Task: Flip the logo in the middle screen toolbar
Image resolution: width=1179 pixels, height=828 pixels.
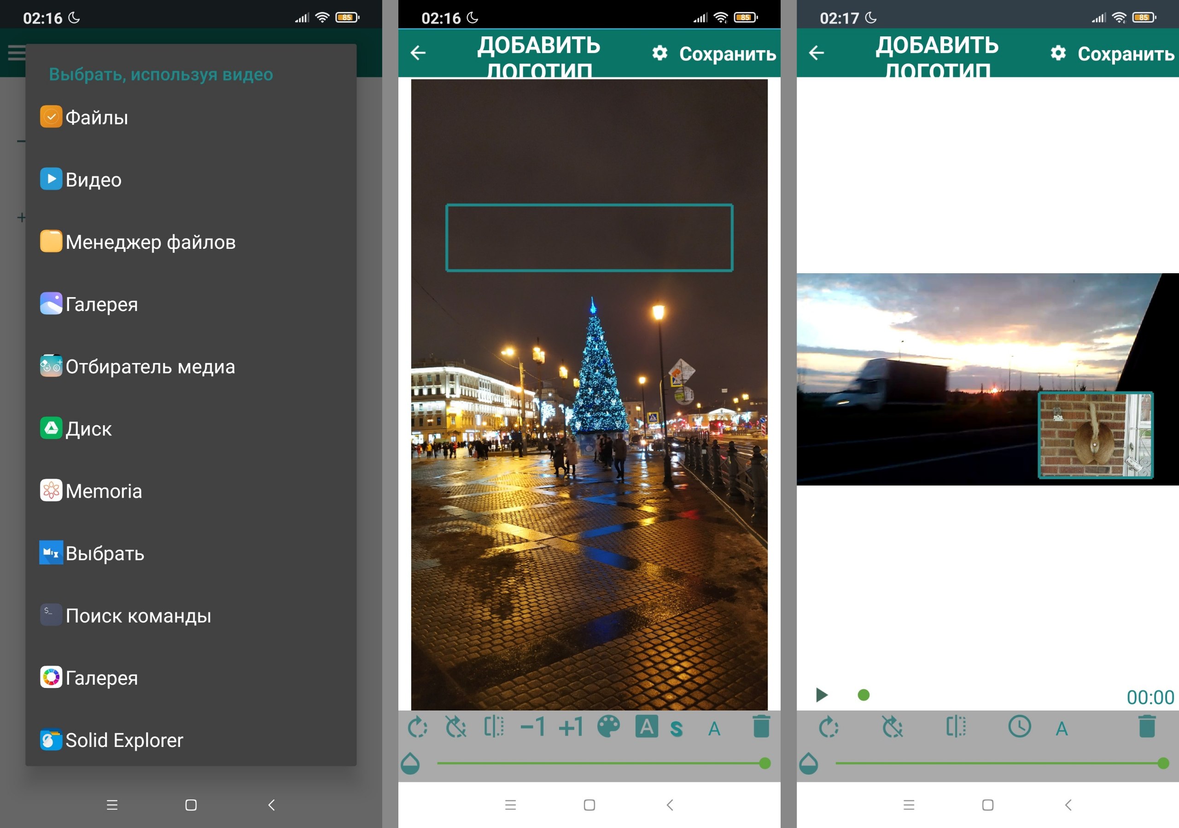Action: click(x=494, y=727)
